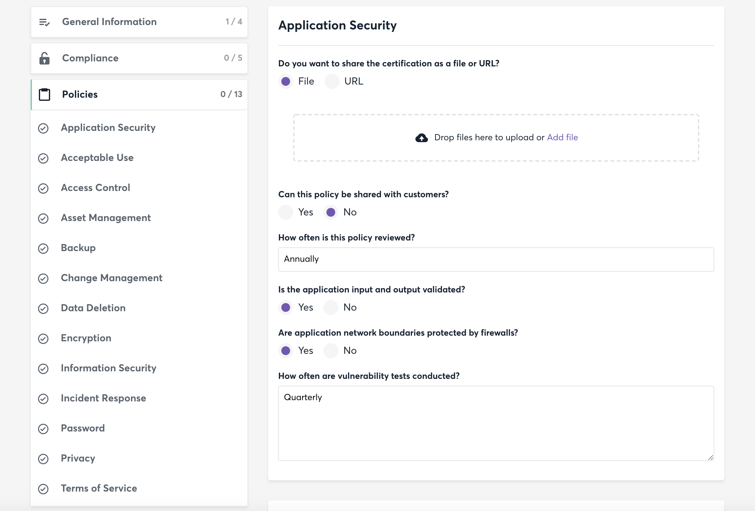Click the check icon beside Privacy

43,459
